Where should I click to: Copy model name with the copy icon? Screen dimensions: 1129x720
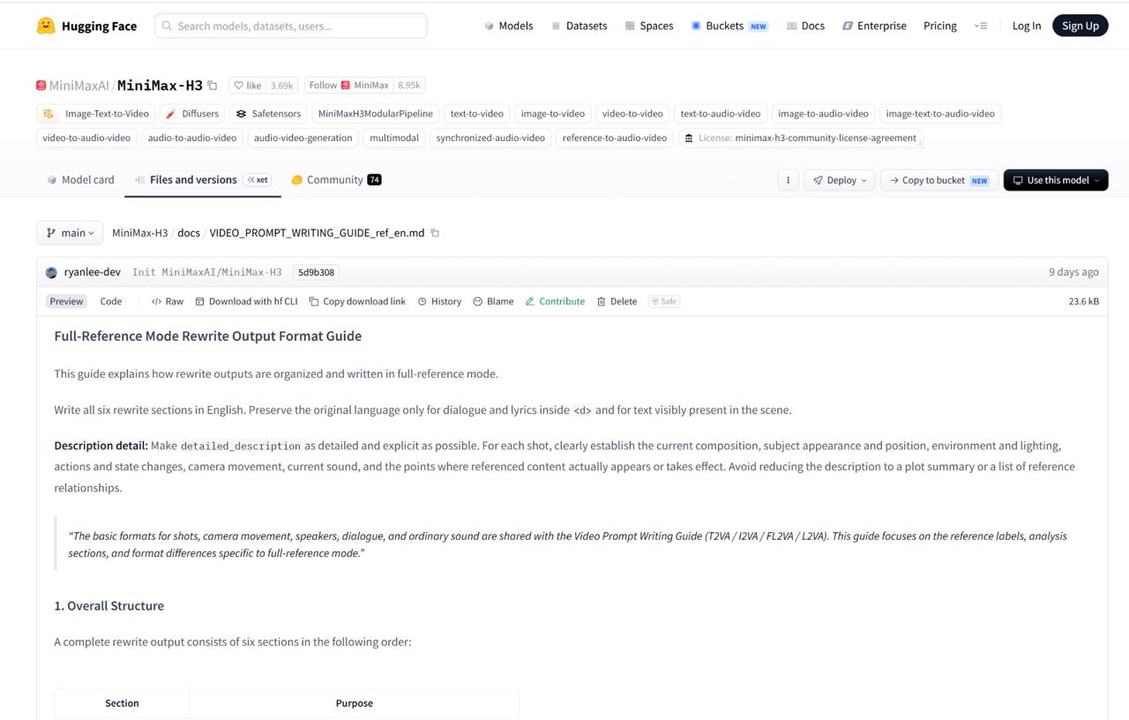(213, 86)
